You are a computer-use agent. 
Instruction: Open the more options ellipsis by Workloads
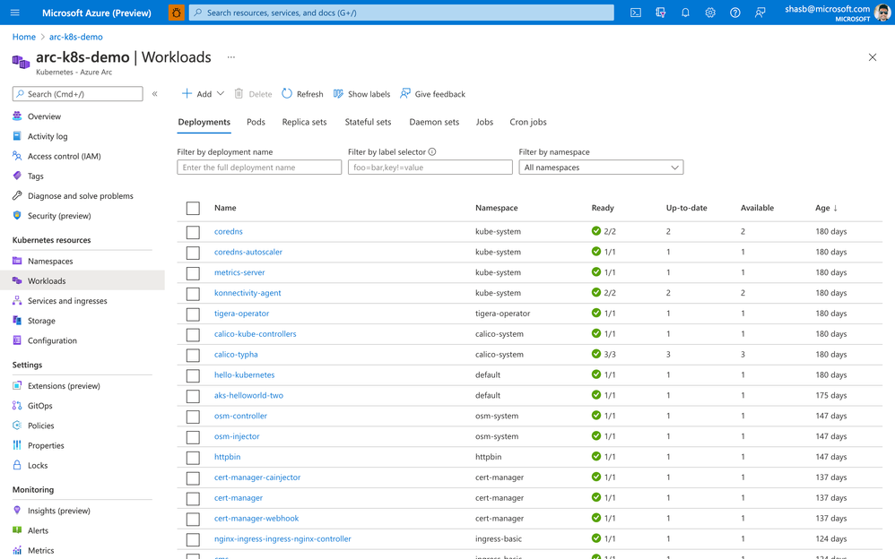tap(231, 57)
